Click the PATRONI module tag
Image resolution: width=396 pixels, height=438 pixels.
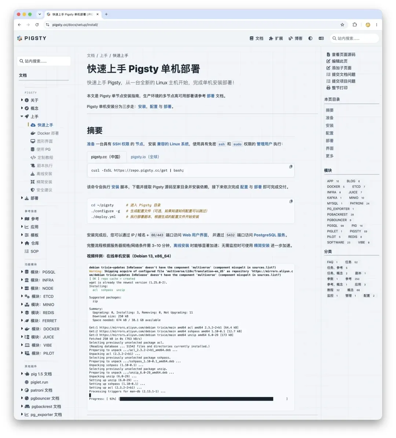click(359, 203)
